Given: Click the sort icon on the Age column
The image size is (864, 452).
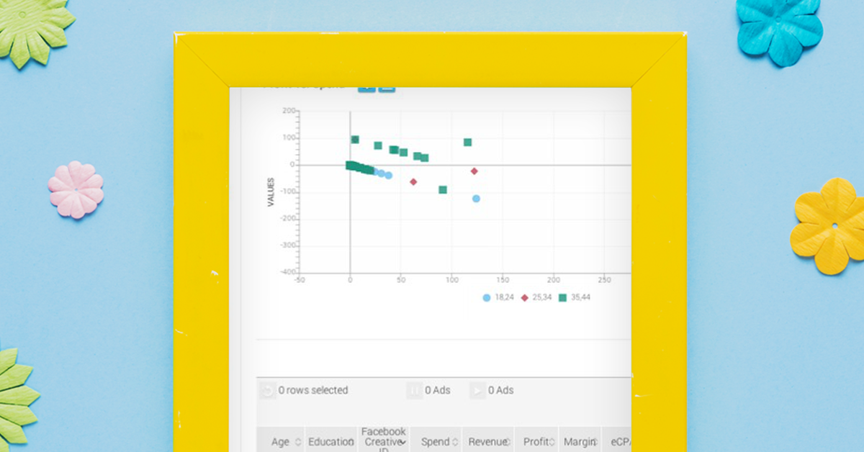Looking at the screenshot, I should click(297, 441).
